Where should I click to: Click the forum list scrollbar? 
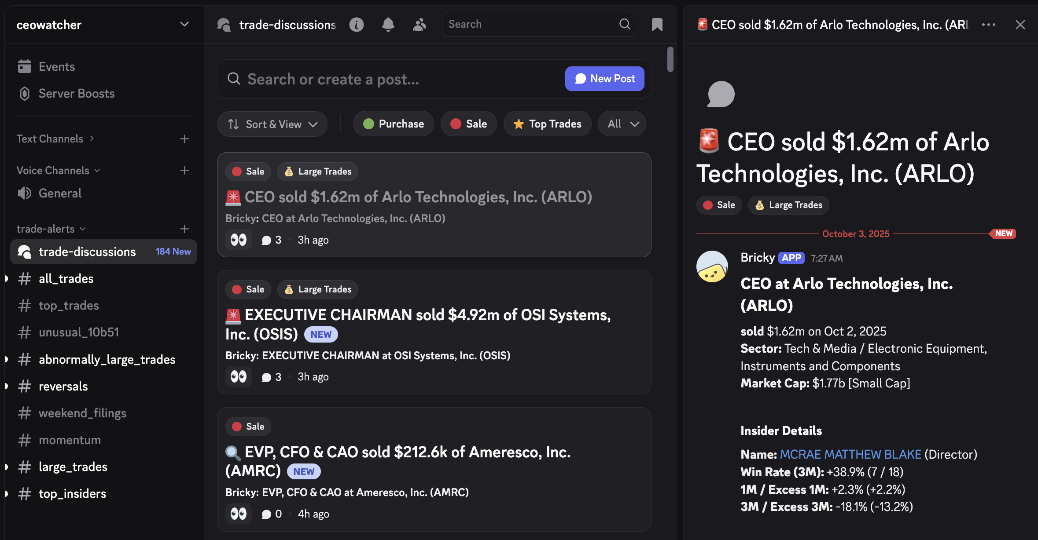pos(670,59)
